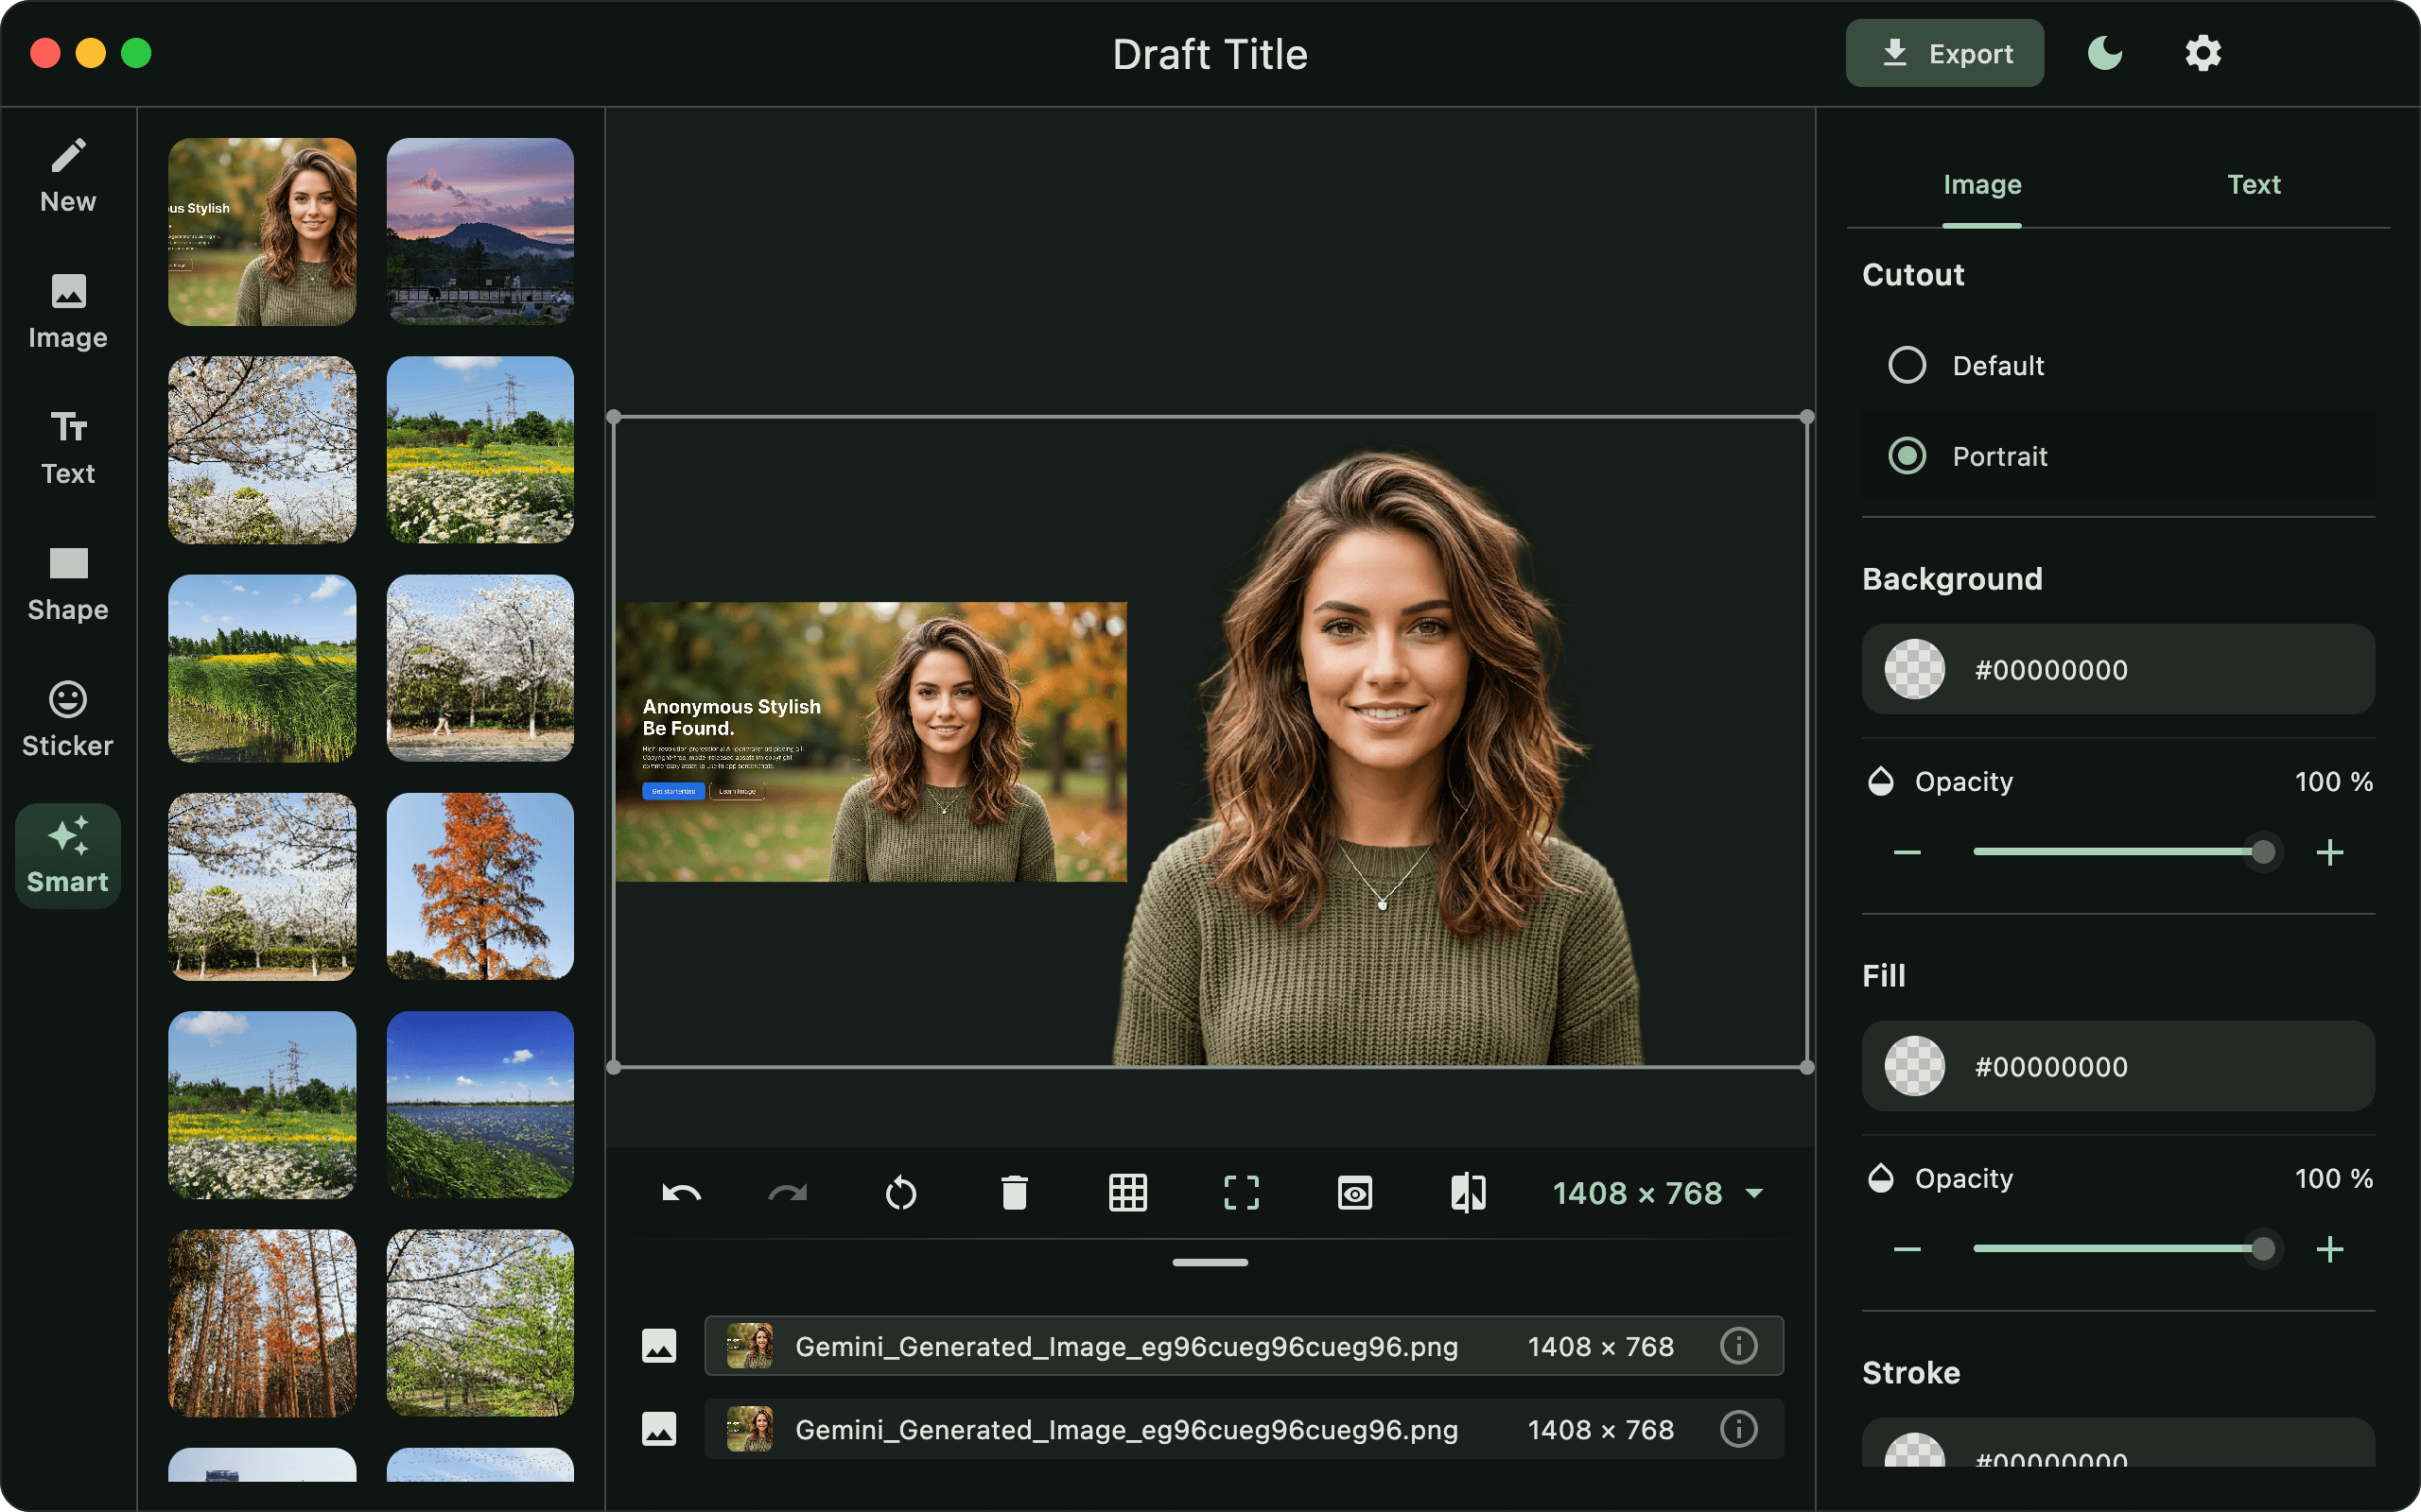Select the first Gemini_Generated_Image layer row

click(x=1244, y=1346)
